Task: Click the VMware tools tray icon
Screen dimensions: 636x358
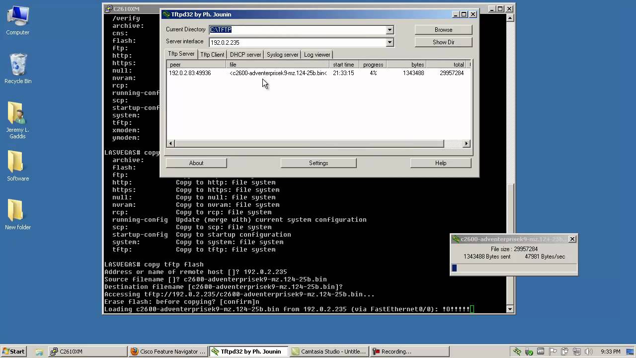Action: click(541, 352)
